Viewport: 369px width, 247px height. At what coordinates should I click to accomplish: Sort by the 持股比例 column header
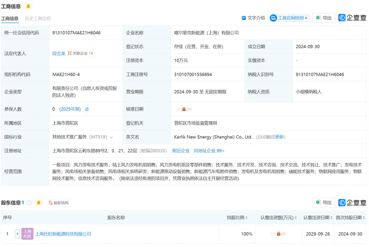click(x=237, y=218)
